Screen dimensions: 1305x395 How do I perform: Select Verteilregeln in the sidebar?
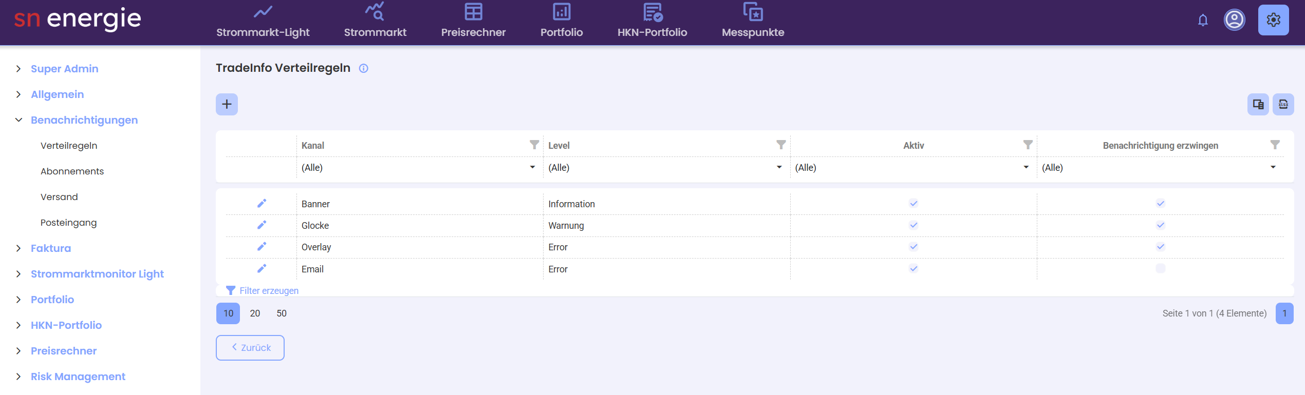coord(69,146)
